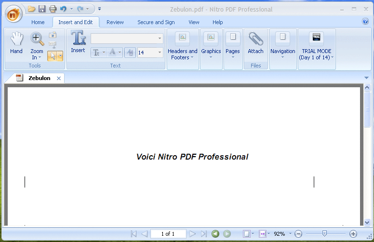Open a file with the folder icon
374x242 pixels.
pos(31,9)
